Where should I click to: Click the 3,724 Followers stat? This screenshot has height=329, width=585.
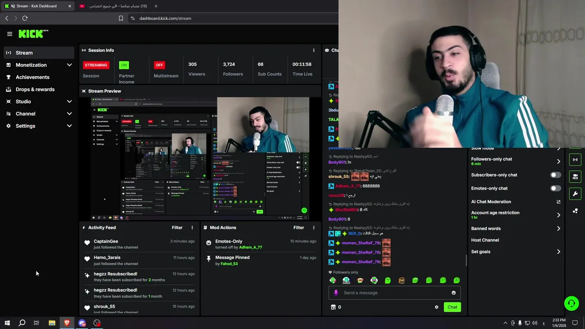tap(233, 69)
